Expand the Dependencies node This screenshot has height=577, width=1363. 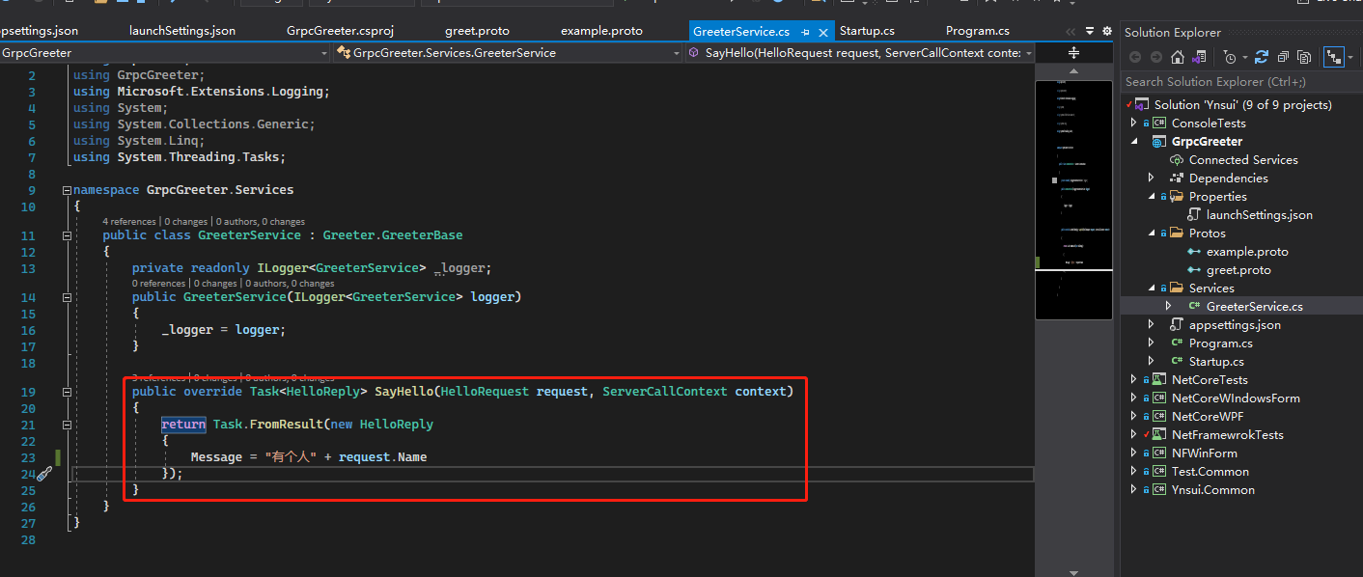[1152, 178]
